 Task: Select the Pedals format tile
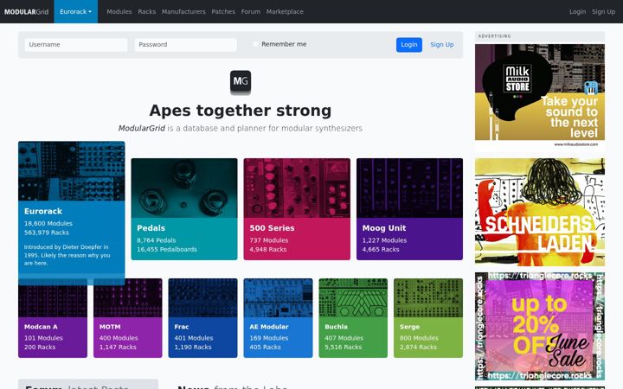(x=184, y=209)
